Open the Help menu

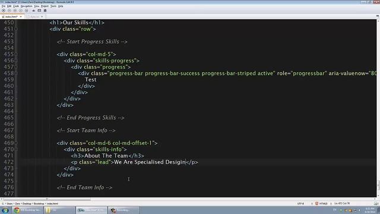61,6
